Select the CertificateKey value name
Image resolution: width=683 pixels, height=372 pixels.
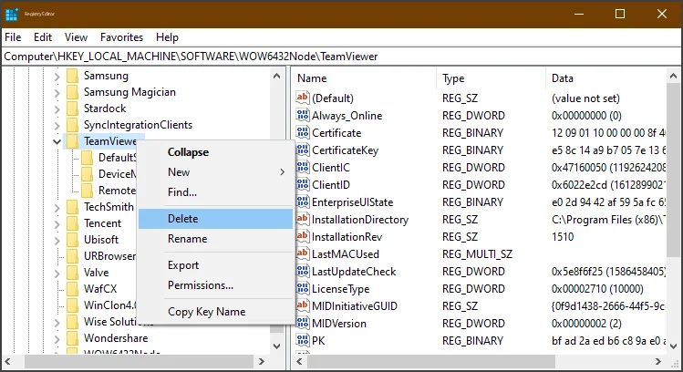(x=345, y=150)
